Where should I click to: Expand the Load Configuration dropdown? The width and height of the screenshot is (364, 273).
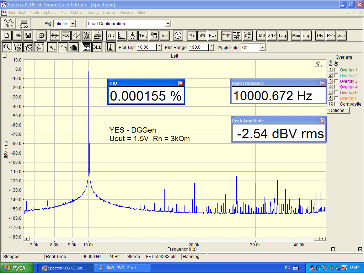[x=168, y=24]
